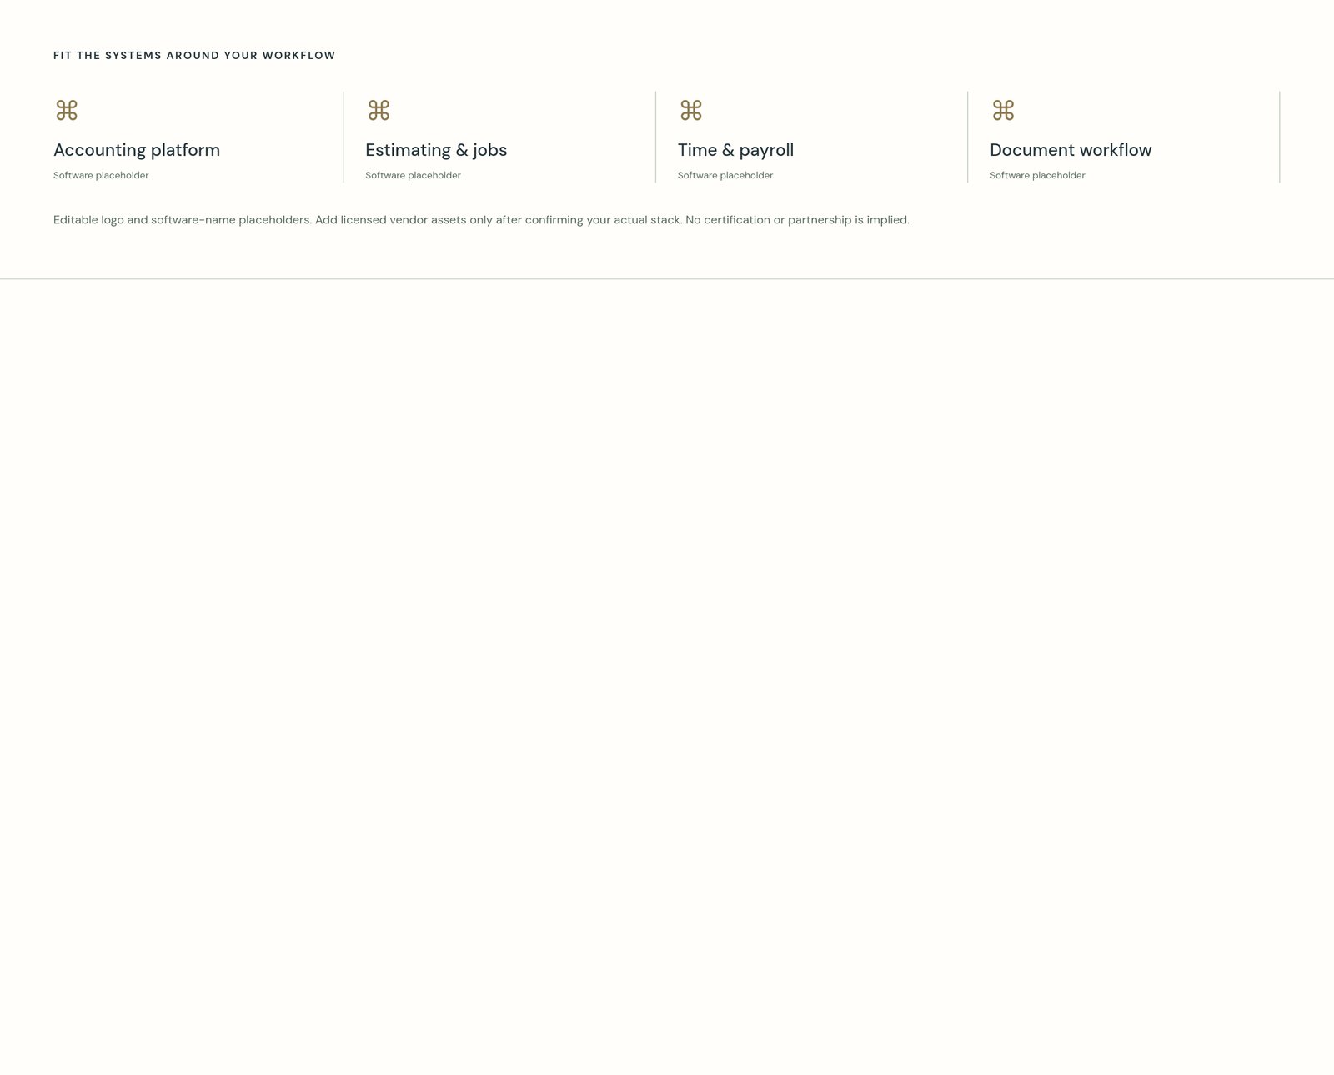The image size is (1334, 1075).
Task: Click 'Software placeholder' under Estimating & jobs
Action: point(413,175)
